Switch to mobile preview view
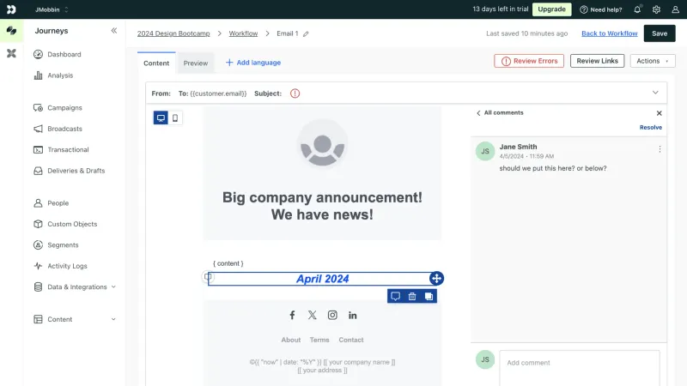The width and height of the screenshot is (687, 386). point(175,118)
